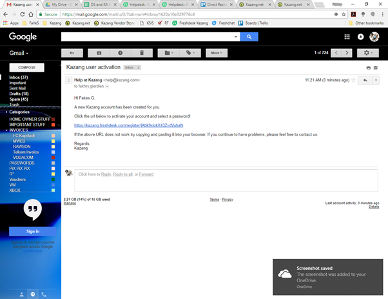Image resolution: width=388 pixels, height=299 pixels.
Task: Click Manage storage link
Action: point(70,203)
